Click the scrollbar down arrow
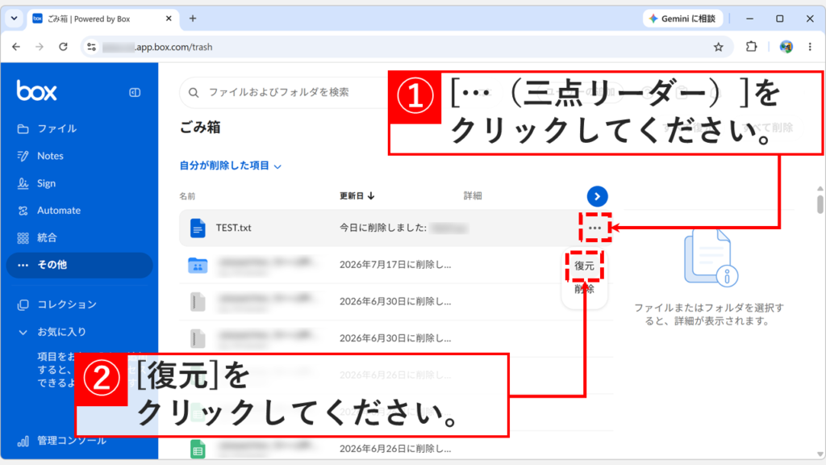The image size is (826, 465). [x=820, y=454]
